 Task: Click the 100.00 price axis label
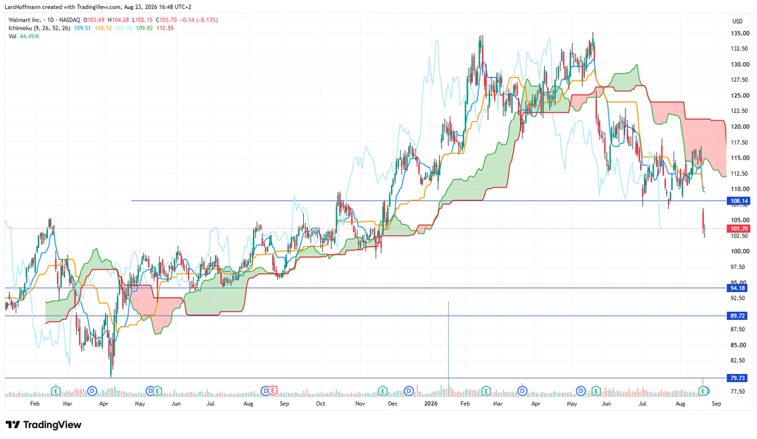[739, 251]
